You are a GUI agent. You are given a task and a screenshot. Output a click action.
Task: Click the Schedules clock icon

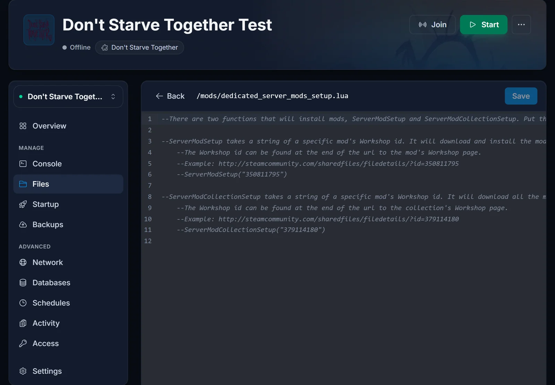(x=23, y=303)
